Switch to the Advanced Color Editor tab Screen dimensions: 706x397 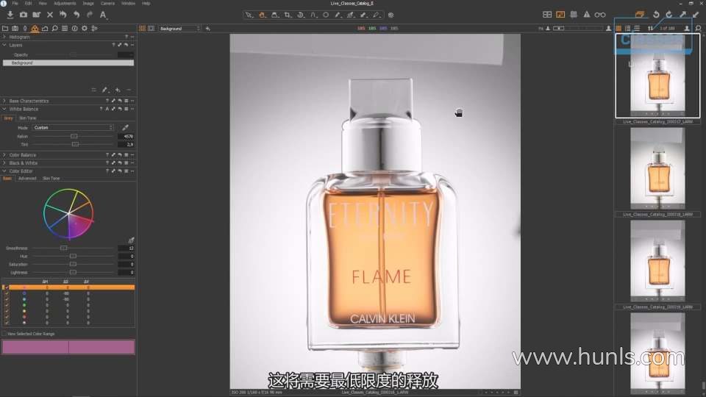tap(27, 178)
